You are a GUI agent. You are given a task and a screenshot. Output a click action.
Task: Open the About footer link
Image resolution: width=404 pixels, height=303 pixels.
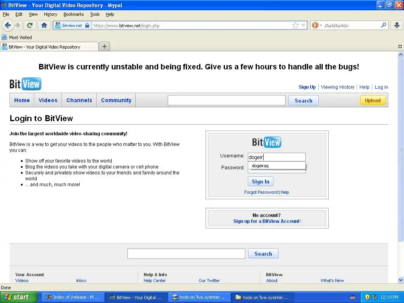coord(271,281)
